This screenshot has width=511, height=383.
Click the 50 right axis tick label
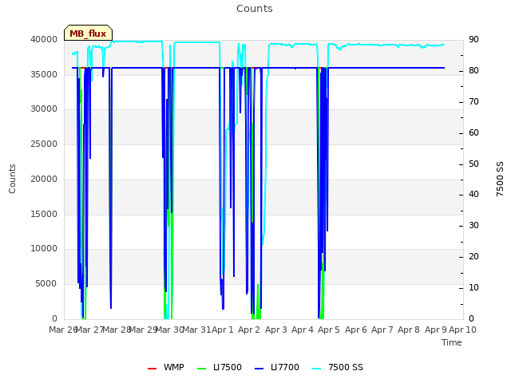click(x=473, y=164)
